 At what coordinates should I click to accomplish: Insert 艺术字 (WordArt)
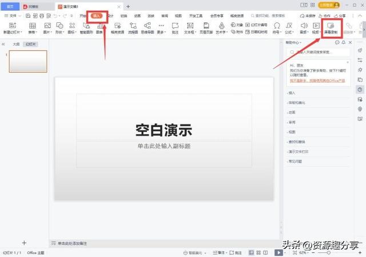[x=222, y=28]
